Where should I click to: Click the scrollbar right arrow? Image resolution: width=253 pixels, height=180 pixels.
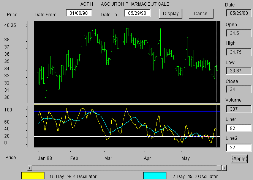pyautogui.click(x=224, y=168)
